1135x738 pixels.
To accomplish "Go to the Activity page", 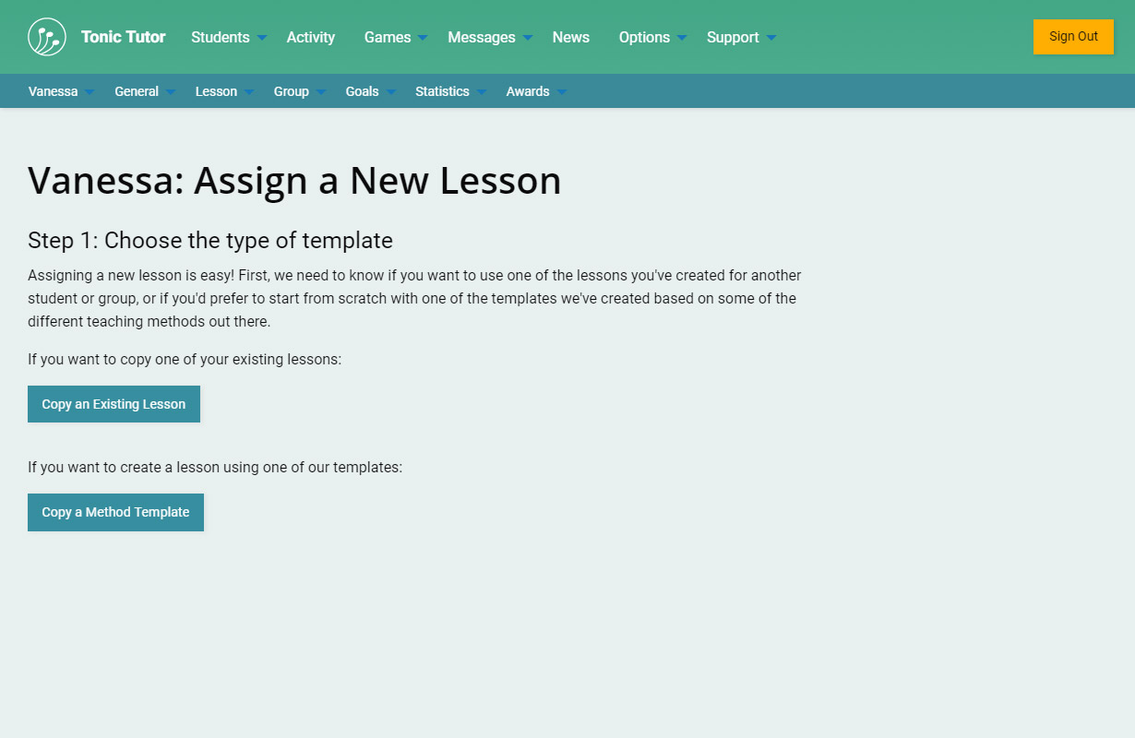I will 311,37.
